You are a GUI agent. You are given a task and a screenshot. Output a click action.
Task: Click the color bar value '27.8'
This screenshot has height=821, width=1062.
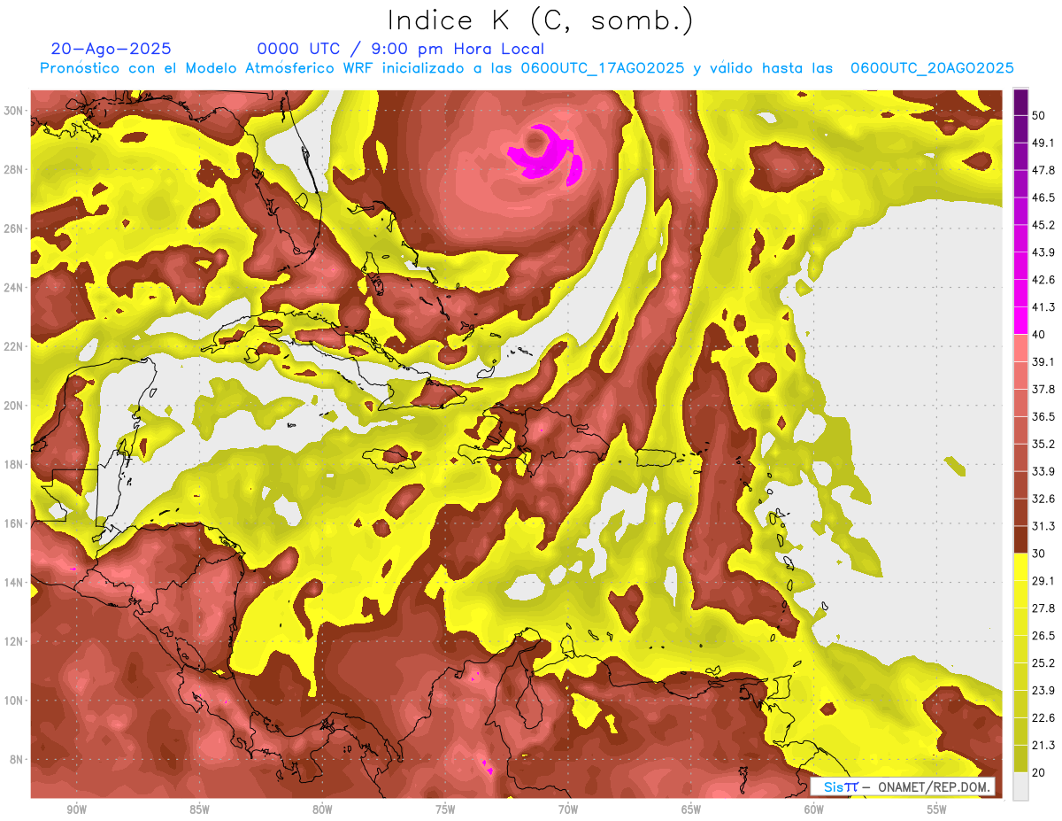point(1043,608)
